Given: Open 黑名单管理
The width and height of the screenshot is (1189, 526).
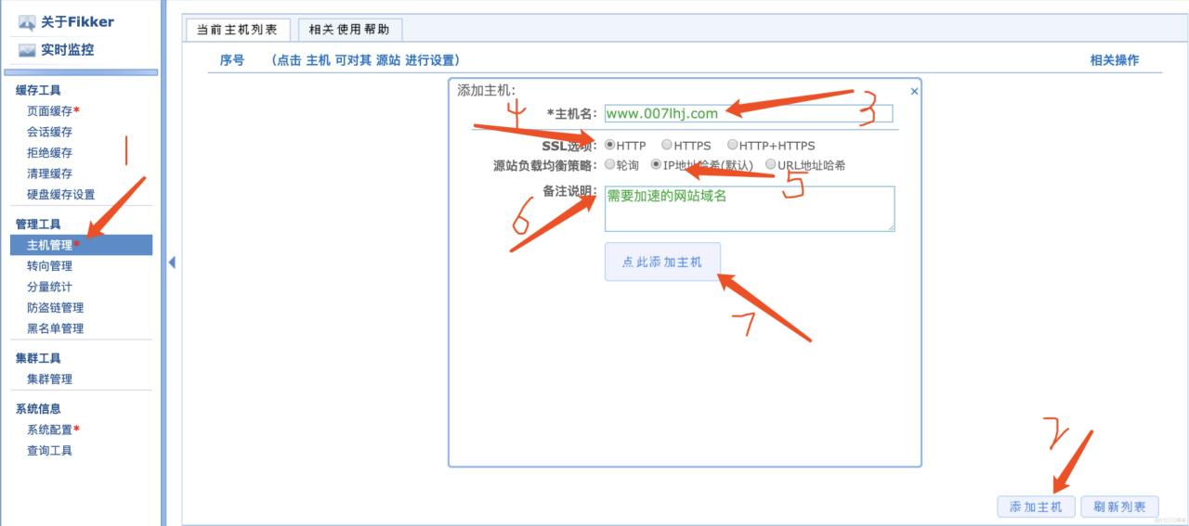Looking at the screenshot, I should pos(55,328).
